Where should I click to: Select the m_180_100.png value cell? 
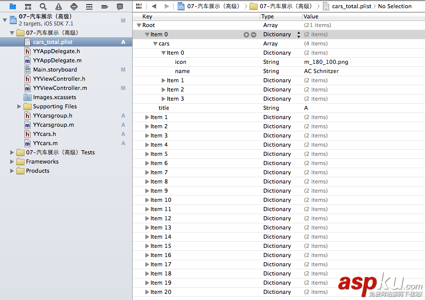[x=326, y=62]
